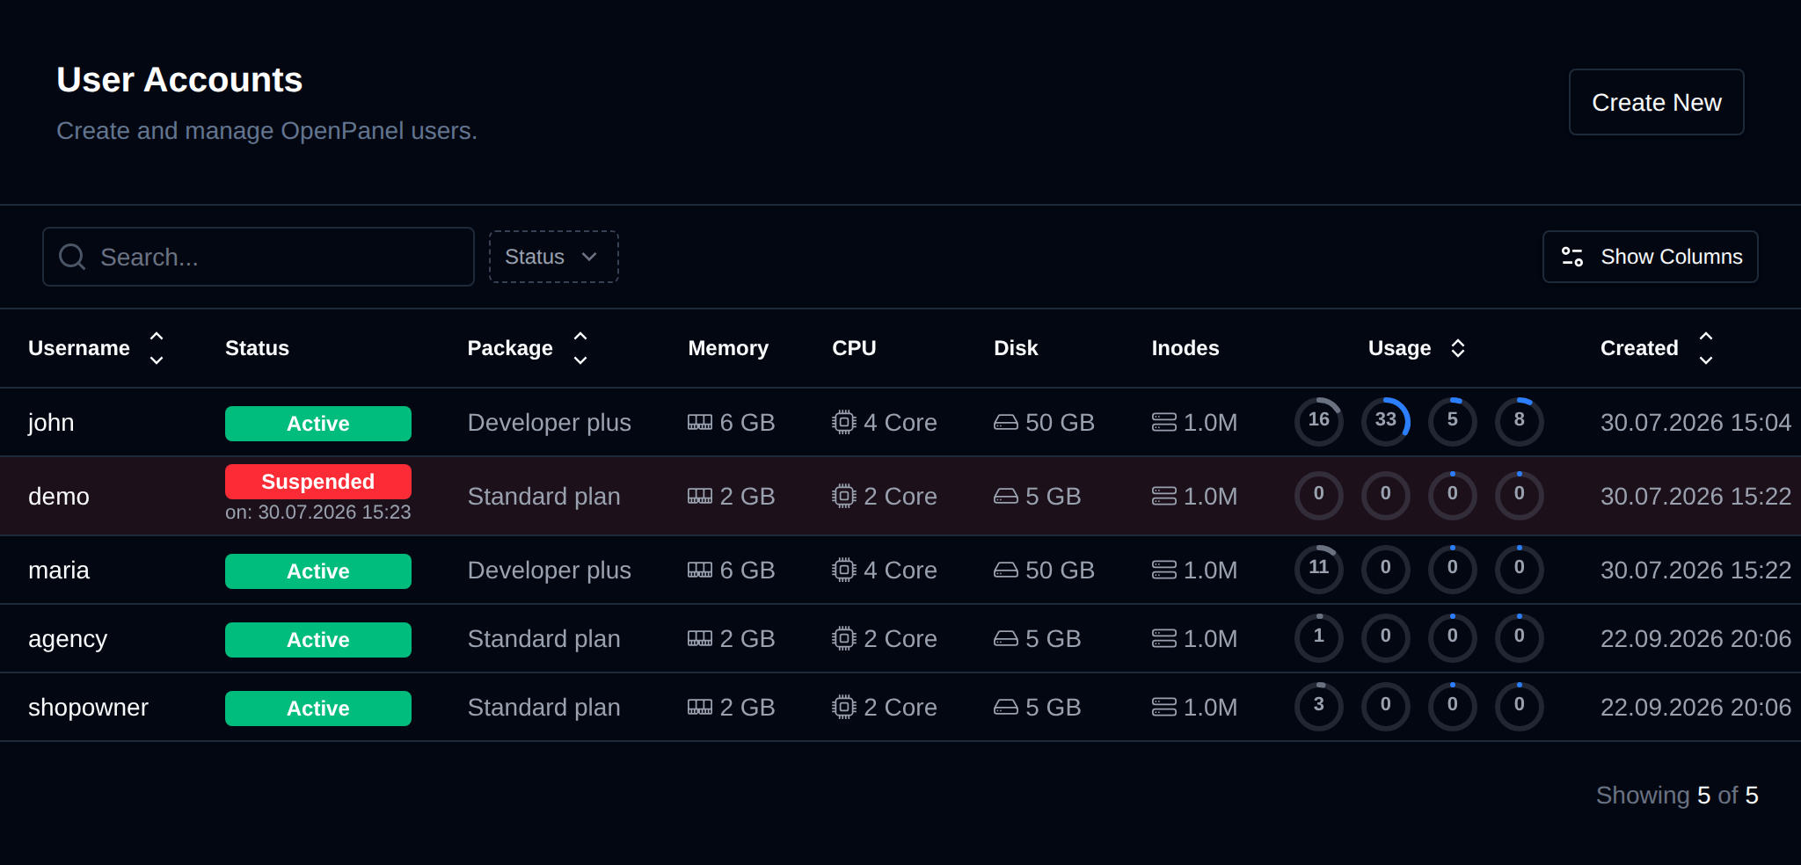Click memory icon in agency row
The width and height of the screenshot is (1801, 865).
pos(700,639)
